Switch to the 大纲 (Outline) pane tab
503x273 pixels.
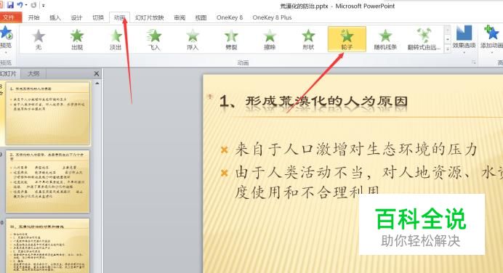coord(33,74)
